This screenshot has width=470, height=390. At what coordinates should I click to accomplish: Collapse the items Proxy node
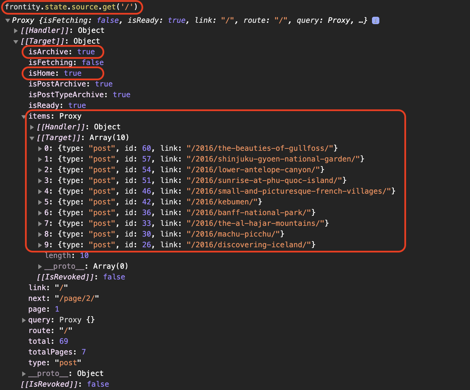pos(23,117)
